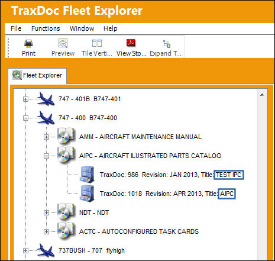Click the ACTC task cards disc icon
This screenshot has height=261, width=275.
tap(66, 231)
